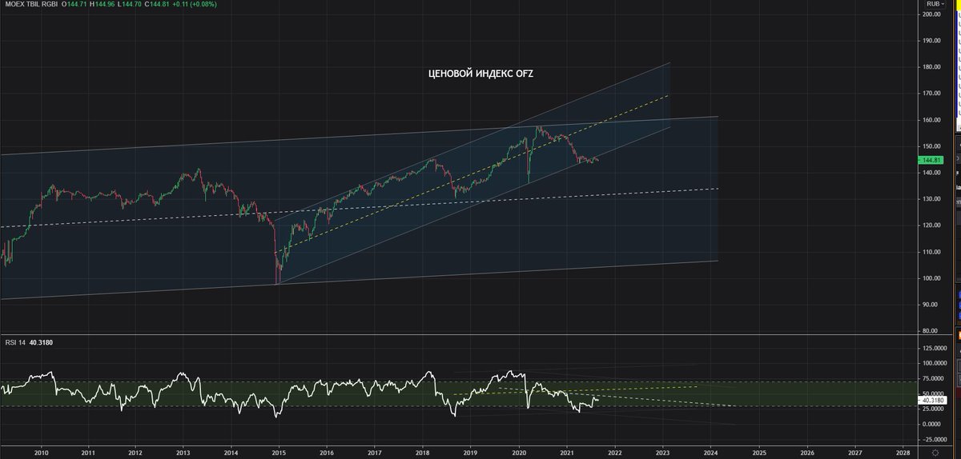Click the 100.00 level on the price axis

pyautogui.click(x=931, y=278)
